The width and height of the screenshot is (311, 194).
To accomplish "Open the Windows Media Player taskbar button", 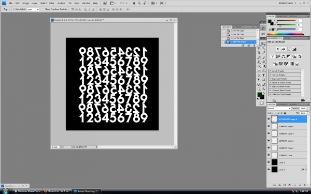I will [27, 191].
